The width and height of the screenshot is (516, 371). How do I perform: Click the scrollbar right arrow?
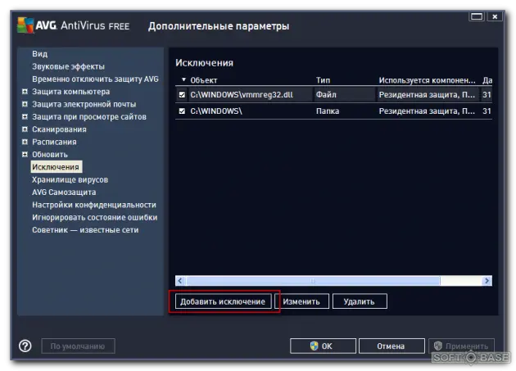pyautogui.click(x=487, y=281)
